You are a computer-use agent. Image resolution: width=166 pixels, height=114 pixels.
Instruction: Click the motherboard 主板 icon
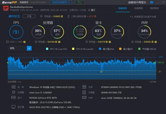84,87
